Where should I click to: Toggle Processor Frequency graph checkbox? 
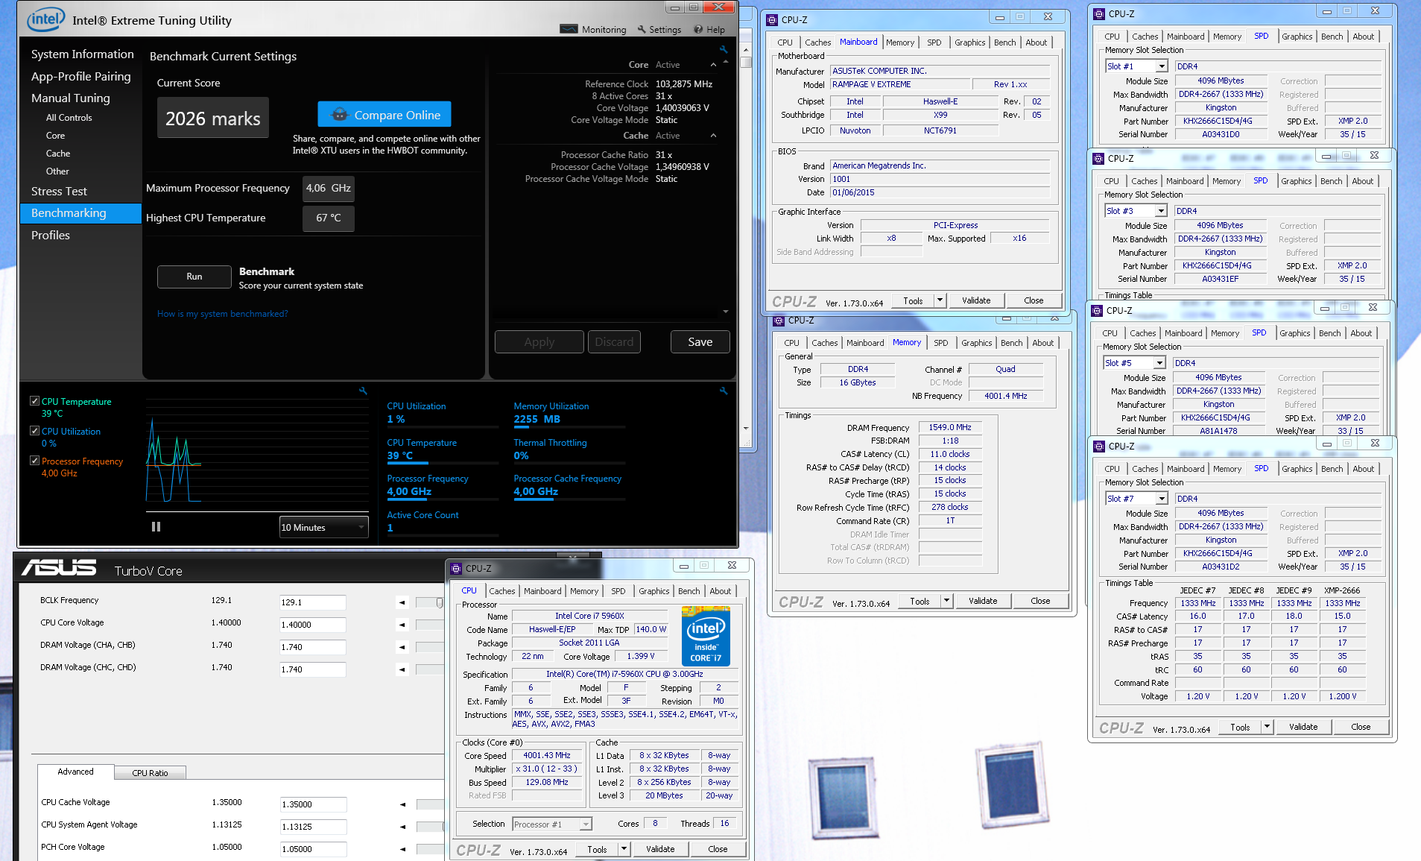click(x=34, y=461)
